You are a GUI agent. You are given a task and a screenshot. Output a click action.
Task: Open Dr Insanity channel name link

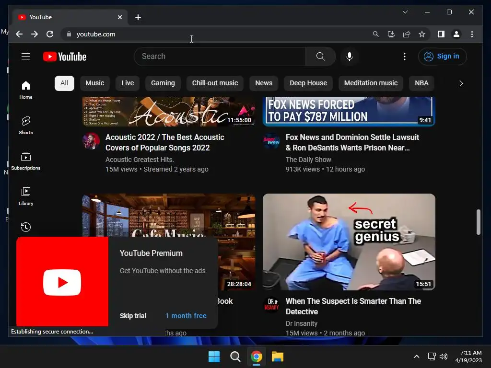(x=301, y=323)
